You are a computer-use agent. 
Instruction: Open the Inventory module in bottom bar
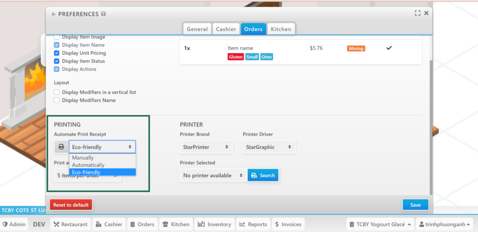(x=214, y=224)
